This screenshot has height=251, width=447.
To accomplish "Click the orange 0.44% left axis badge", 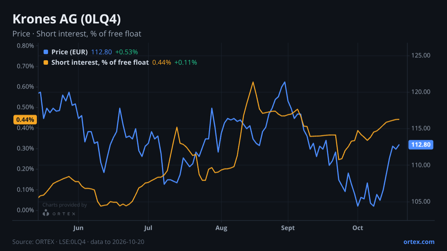I will click(x=25, y=120).
